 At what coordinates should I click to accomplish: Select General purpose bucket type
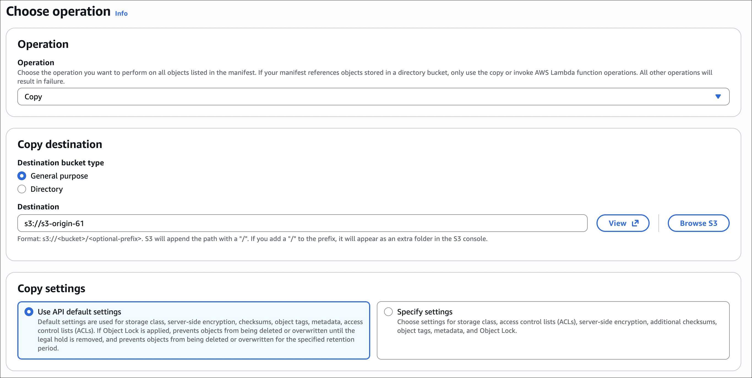tap(22, 176)
